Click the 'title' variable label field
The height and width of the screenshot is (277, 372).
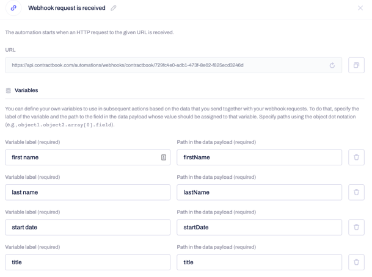(x=87, y=262)
